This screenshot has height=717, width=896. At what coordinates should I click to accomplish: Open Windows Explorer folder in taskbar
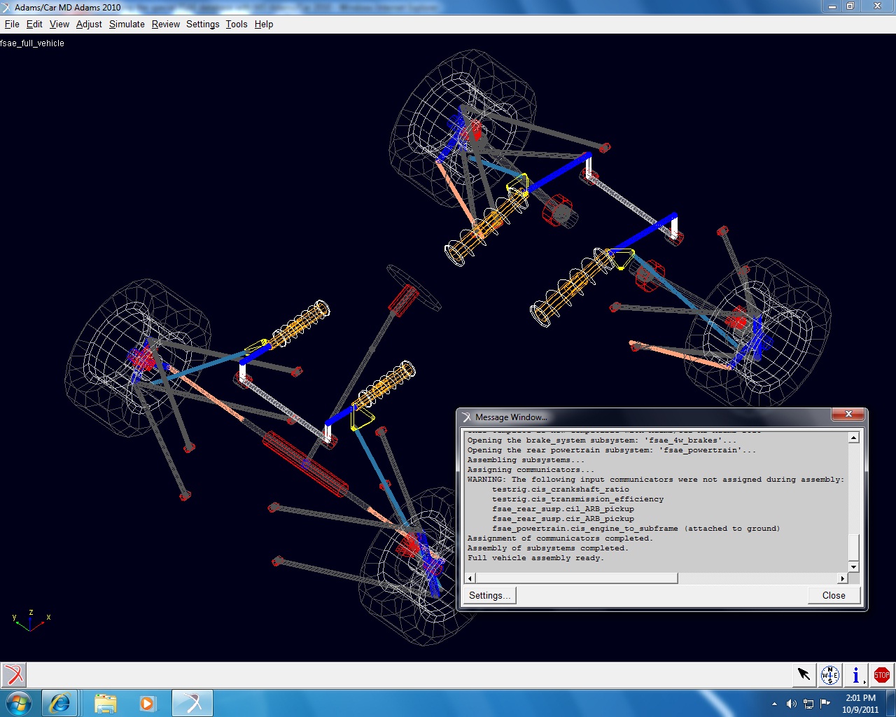[x=105, y=703]
